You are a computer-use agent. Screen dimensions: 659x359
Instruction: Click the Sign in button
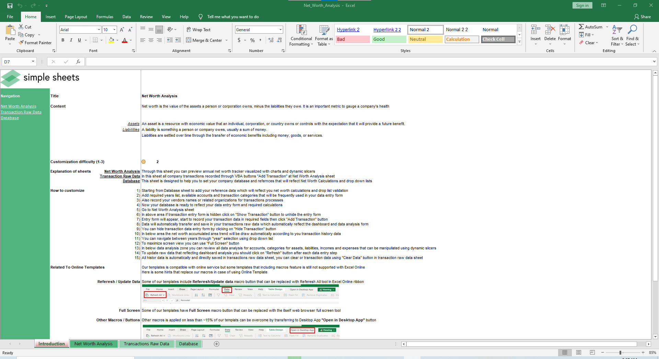(582, 5)
